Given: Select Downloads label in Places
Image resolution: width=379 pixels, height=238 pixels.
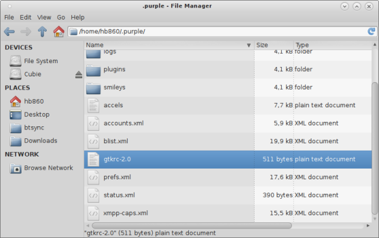Looking at the screenshot, I should tap(40, 141).
